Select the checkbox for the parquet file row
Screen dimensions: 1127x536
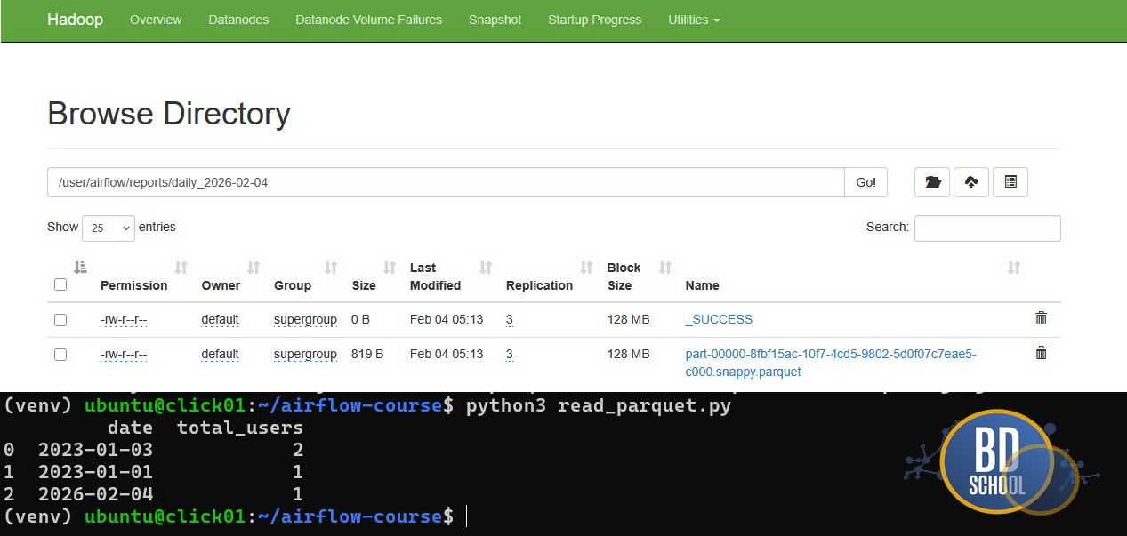[x=60, y=355]
